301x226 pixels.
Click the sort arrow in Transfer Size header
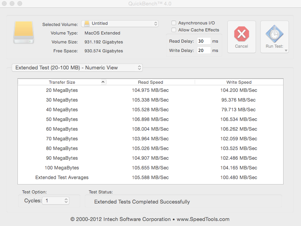[103, 82]
